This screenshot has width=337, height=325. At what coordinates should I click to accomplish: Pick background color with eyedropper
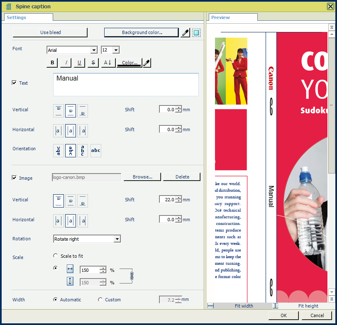[x=186, y=33]
